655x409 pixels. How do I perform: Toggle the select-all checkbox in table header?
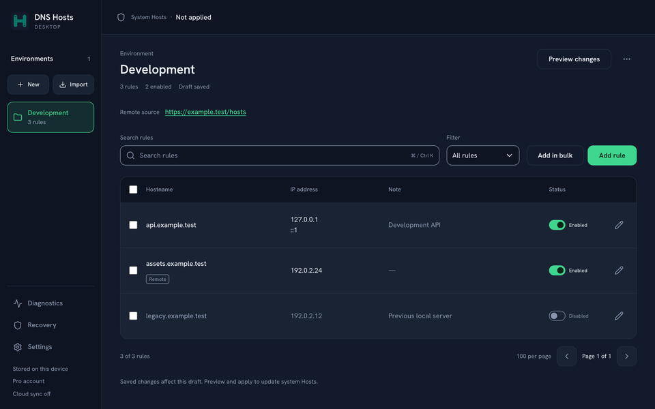coord(133,190)
